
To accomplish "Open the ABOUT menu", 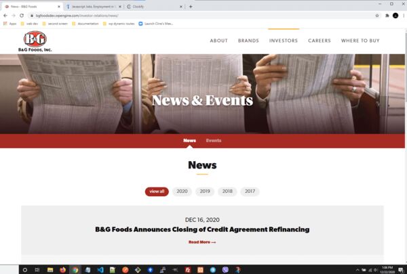I will (x=219, y=41).
